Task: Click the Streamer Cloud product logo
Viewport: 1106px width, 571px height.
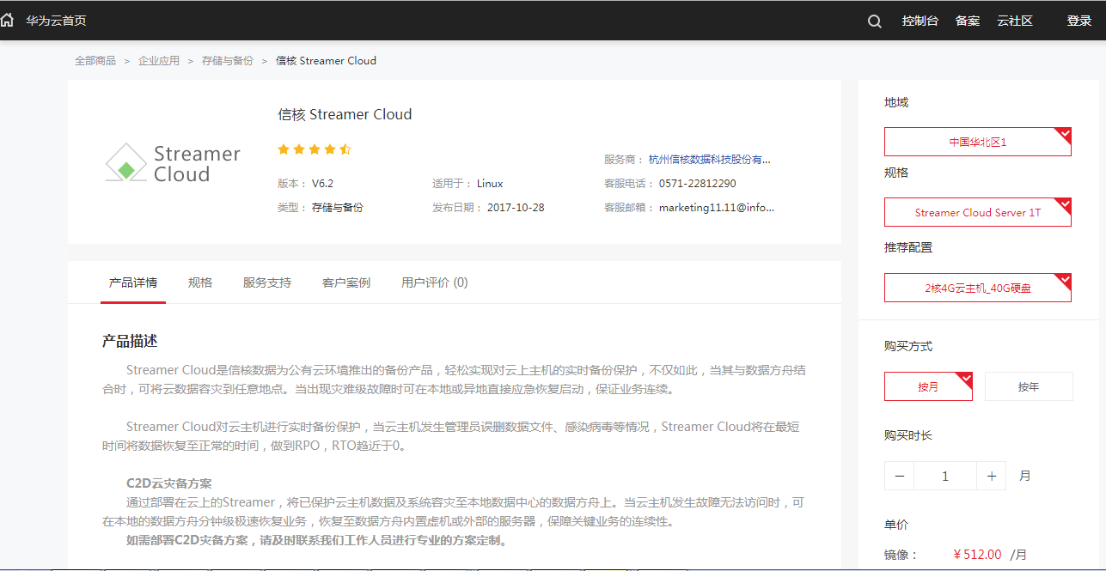Action: click(173, 163)
